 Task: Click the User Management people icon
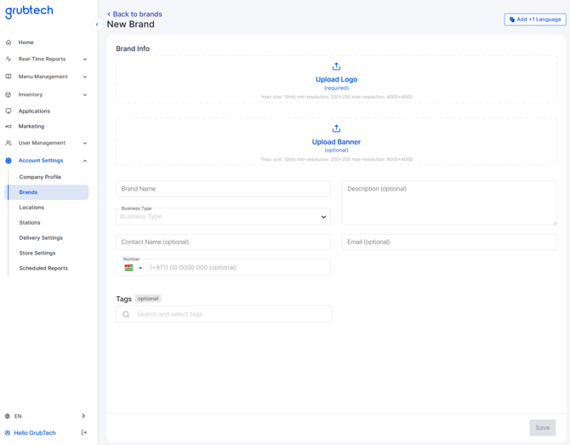(x=9, y=143)
